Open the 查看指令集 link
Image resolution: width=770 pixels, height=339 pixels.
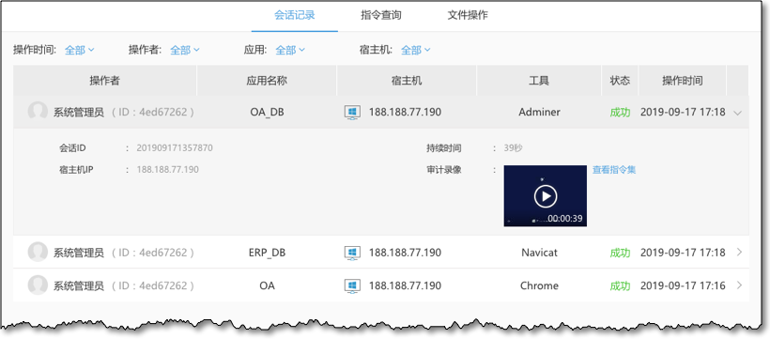614,170
